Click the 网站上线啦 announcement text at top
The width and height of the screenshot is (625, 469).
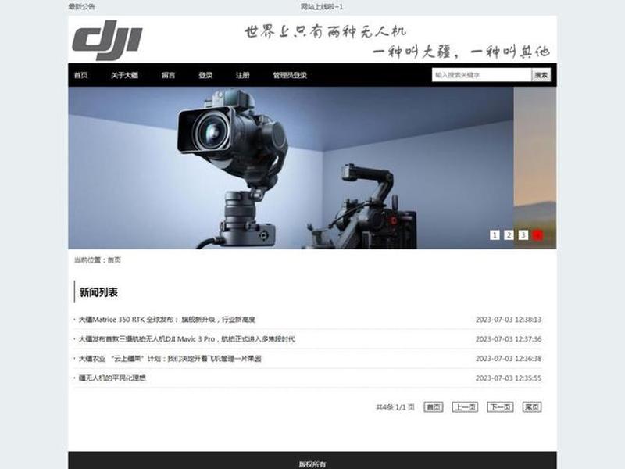pyautogui.click(x=322, y=7)
